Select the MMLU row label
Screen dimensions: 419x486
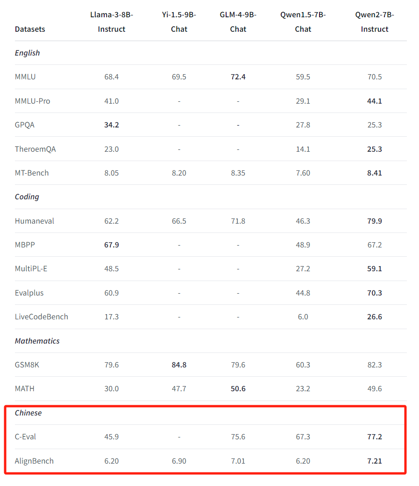point(25,77)
